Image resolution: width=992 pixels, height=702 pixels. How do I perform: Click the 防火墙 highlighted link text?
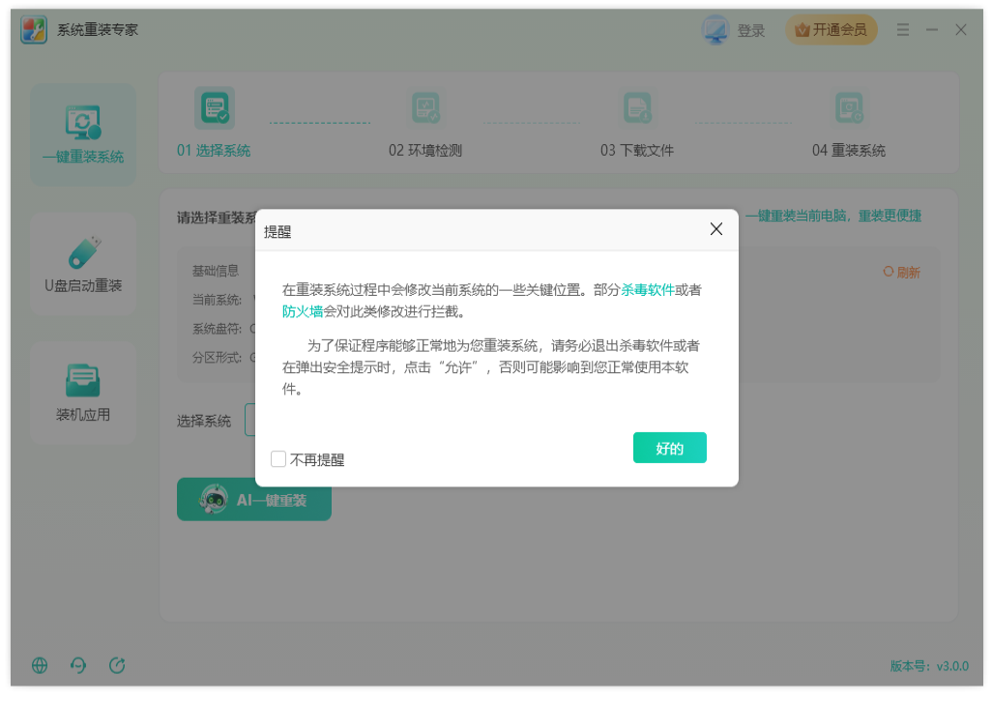tap(303, 311)
